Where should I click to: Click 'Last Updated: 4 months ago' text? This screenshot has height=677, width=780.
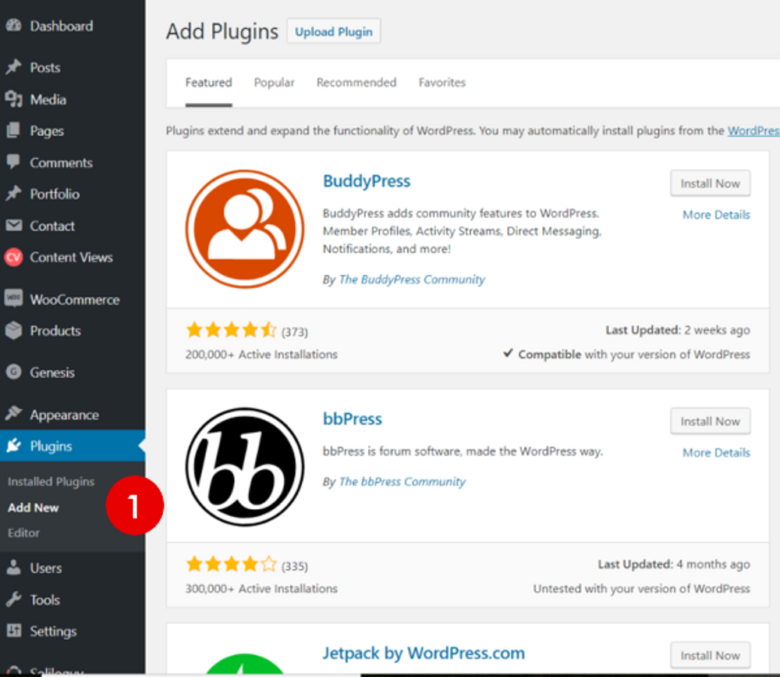pyautogui.click(x=674, y=564)
